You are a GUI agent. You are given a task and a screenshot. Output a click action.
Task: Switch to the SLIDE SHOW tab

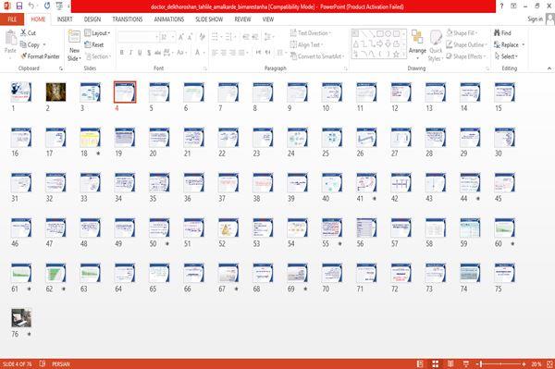(209, 19)
